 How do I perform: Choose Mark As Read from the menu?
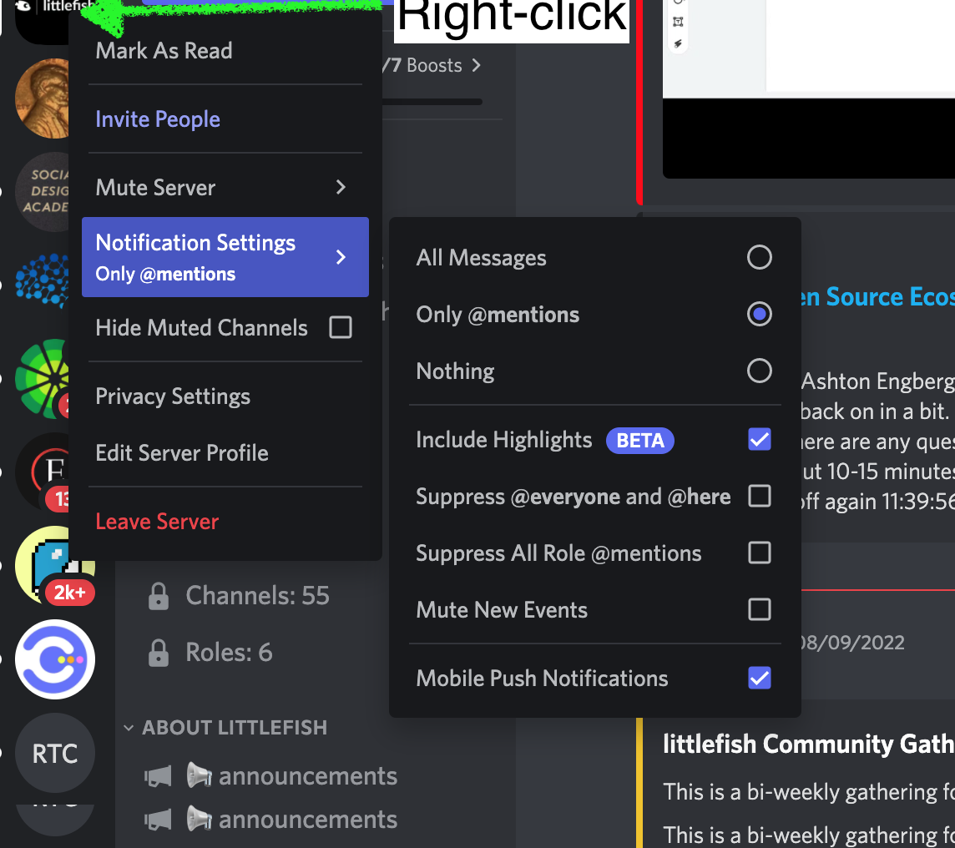pos(164,51)
